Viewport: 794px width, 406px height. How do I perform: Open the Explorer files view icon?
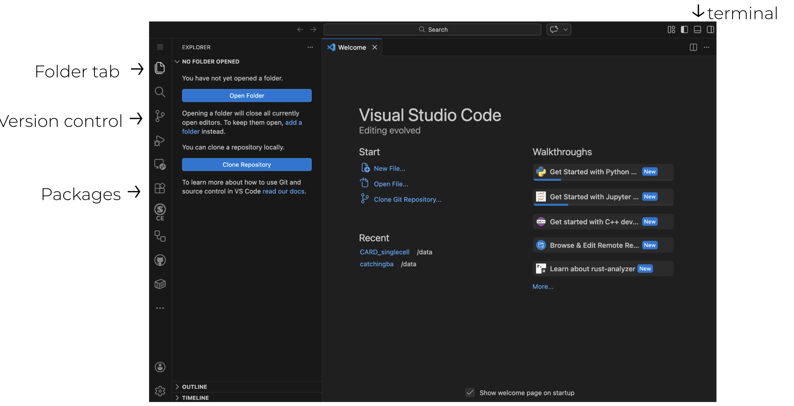160,68
